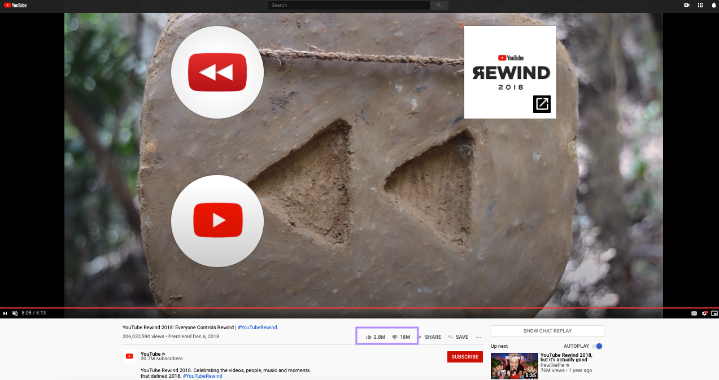Click the red play-logo end-screen circle

(x=217, y=221)
